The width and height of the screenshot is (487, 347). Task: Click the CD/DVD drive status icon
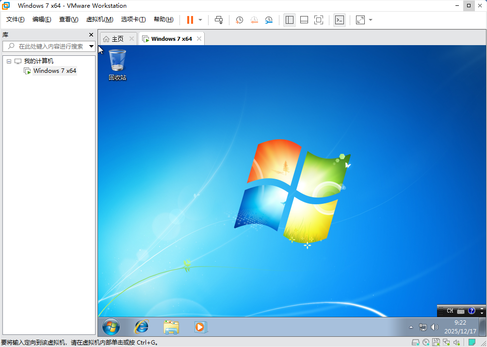click(x=426, y=343)
